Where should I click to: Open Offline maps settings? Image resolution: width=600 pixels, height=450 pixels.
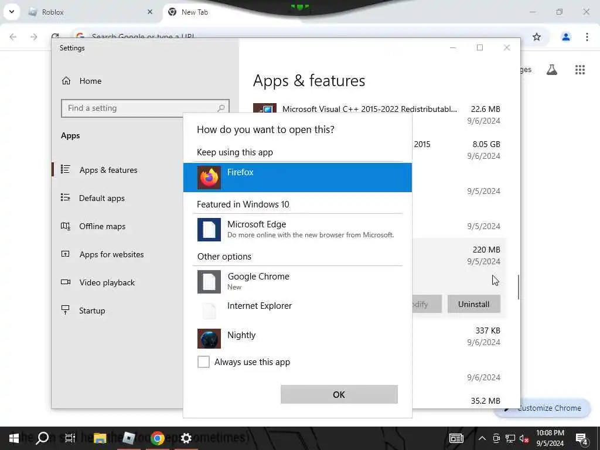tap(102, 227)
